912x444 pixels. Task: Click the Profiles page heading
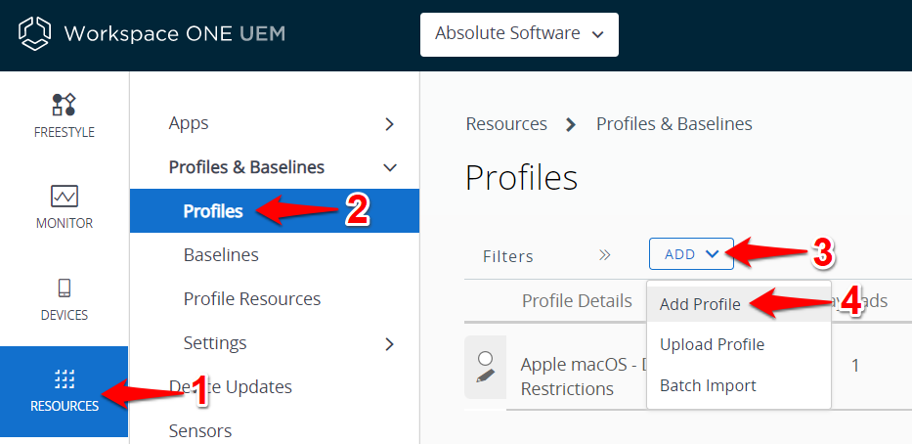[521, 178]
